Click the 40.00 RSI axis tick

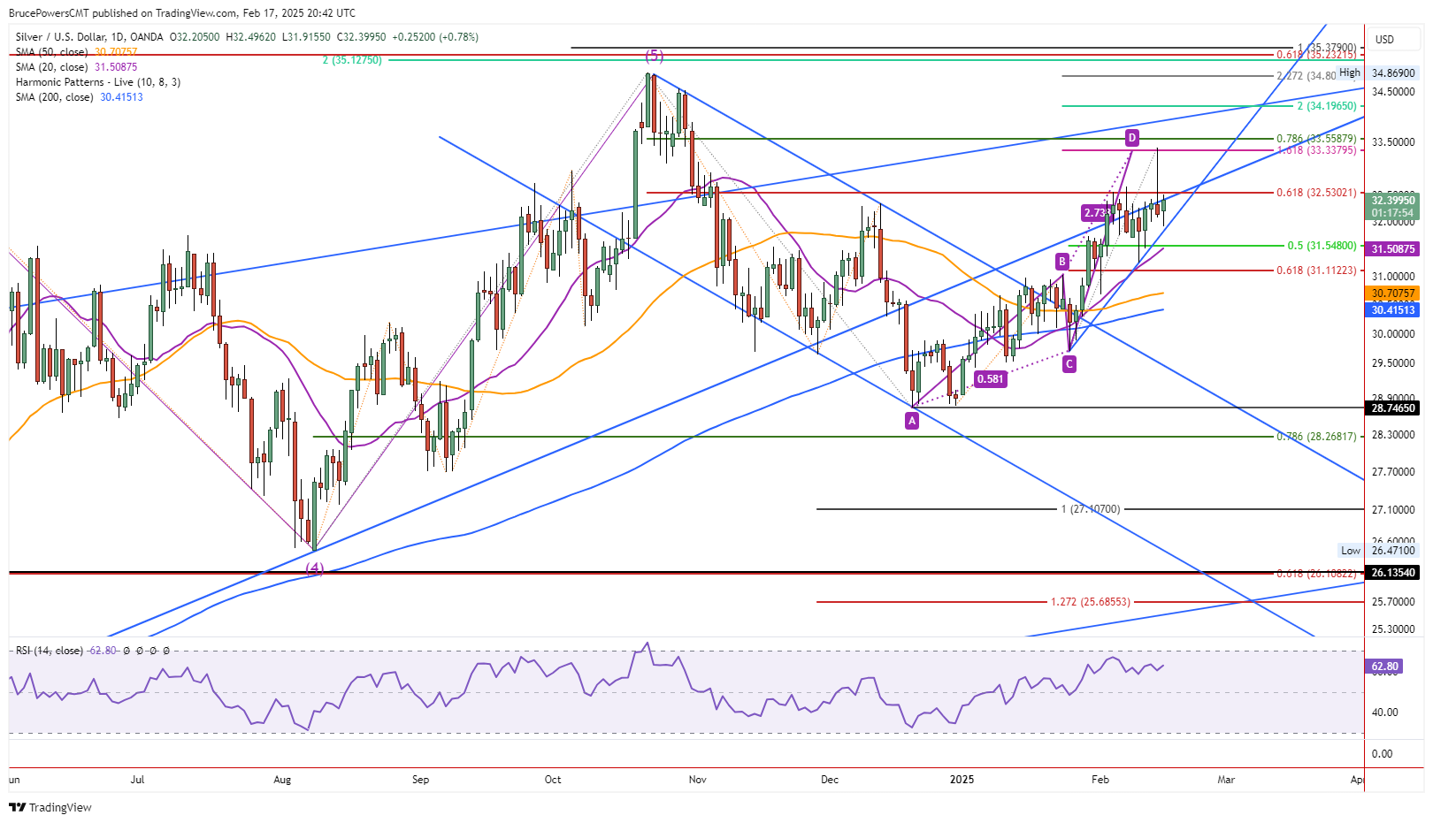click(1385, 713)
